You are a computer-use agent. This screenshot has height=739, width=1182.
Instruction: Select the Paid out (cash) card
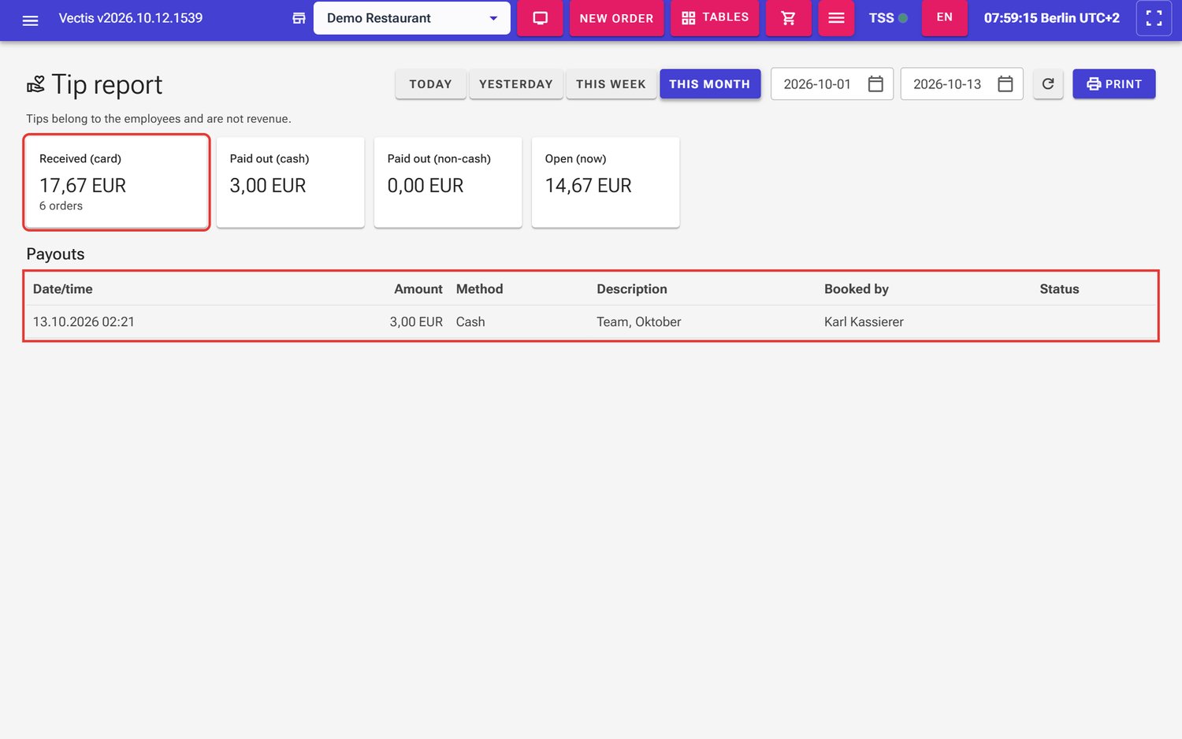[x=291, y=182]
